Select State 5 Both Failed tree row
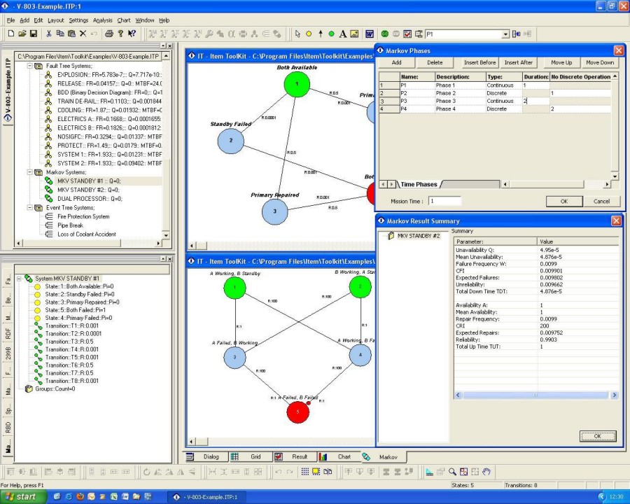The image size is (630, 504). click(75, 310)
